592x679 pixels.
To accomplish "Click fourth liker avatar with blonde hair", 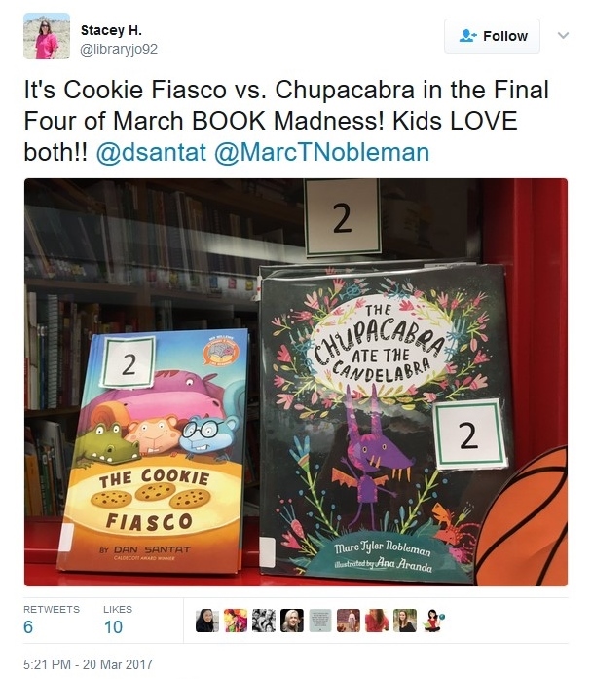I will click(292, 621).
